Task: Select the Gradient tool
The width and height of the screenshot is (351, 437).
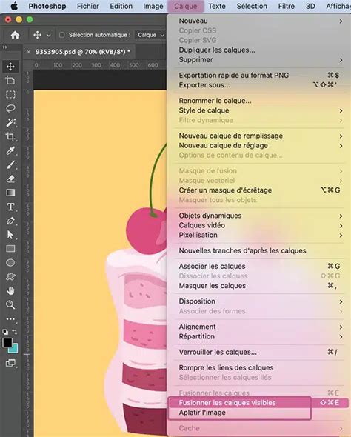Action: (10, 193)
